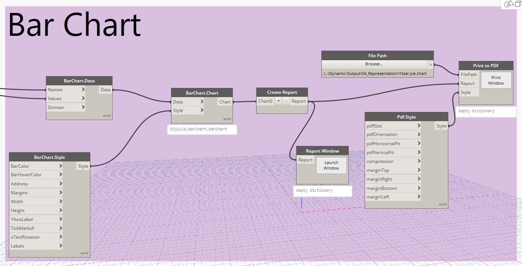
Task: Click the Report input port on Print to PDF
Action: (469, 83)
